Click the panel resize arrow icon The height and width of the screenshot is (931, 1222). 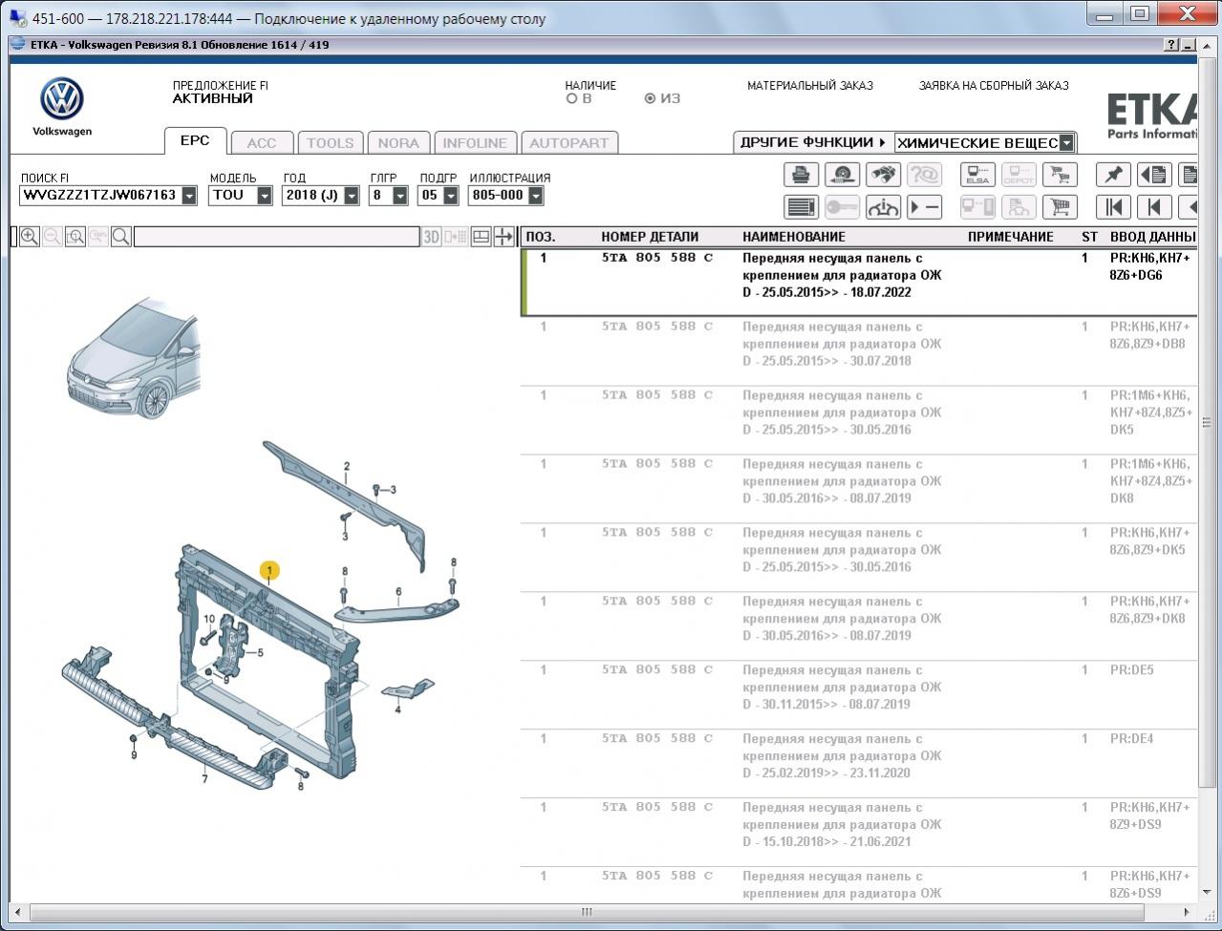(504, 237)
